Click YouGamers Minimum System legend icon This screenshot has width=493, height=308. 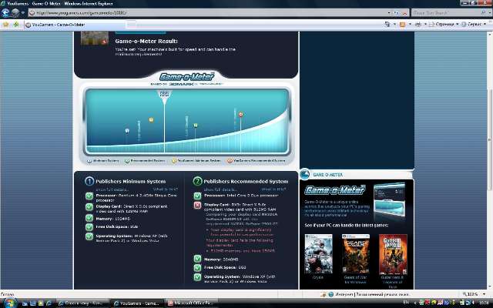click(174, 161)
